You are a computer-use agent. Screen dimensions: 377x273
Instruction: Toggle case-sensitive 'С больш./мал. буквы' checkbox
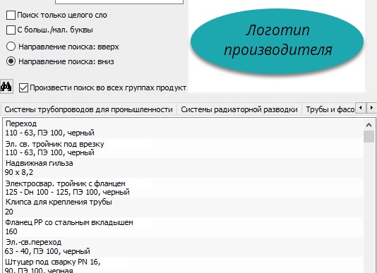click(x=11, y=30)
